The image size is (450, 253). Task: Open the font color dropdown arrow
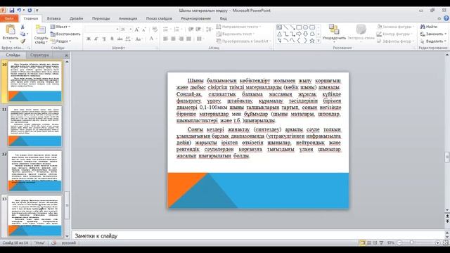(156, 39)
